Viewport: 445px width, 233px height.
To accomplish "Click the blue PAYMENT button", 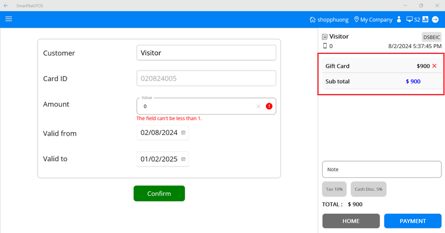I will (413, 221).
